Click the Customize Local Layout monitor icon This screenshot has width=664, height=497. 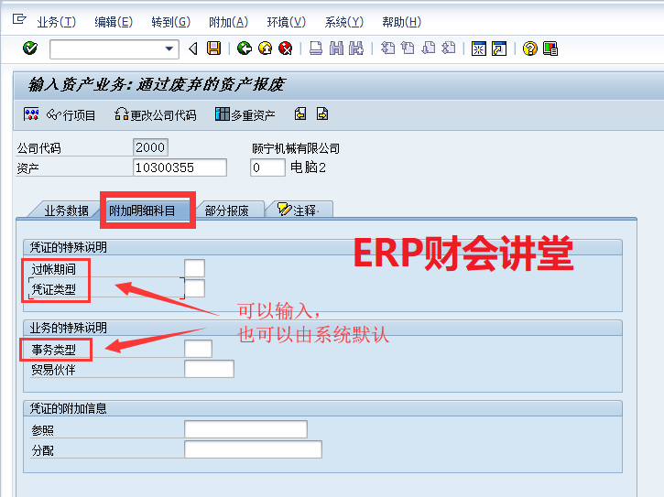click(x=550, y=49)
